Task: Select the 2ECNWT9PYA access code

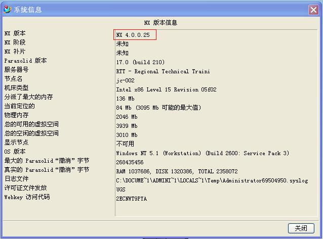Action: (x=132, y=199)
